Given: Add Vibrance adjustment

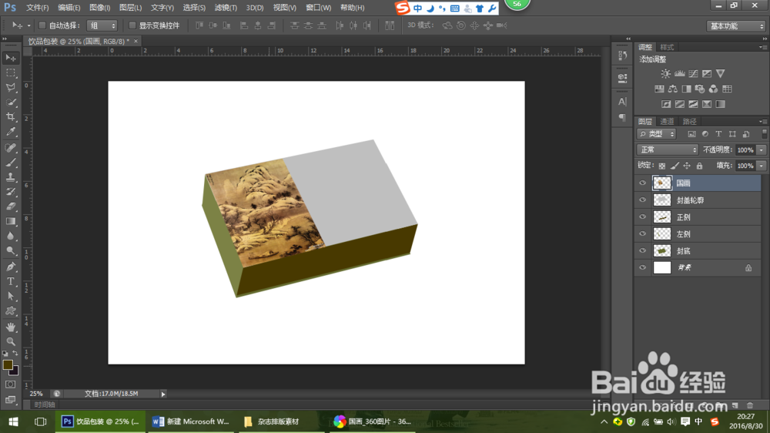Looking at the screenshot, I should pyautogui.click(x=721, y=74).
